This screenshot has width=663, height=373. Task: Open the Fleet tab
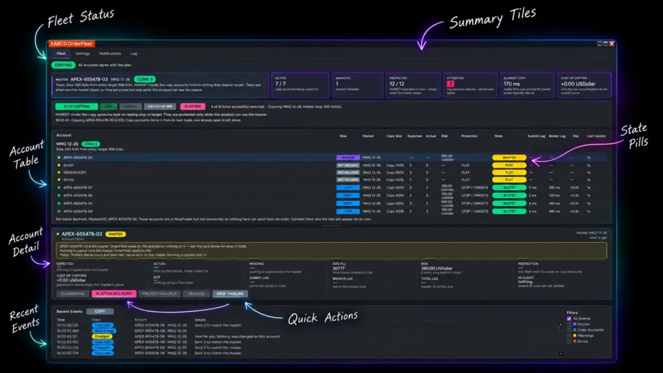tap(61, 54)
